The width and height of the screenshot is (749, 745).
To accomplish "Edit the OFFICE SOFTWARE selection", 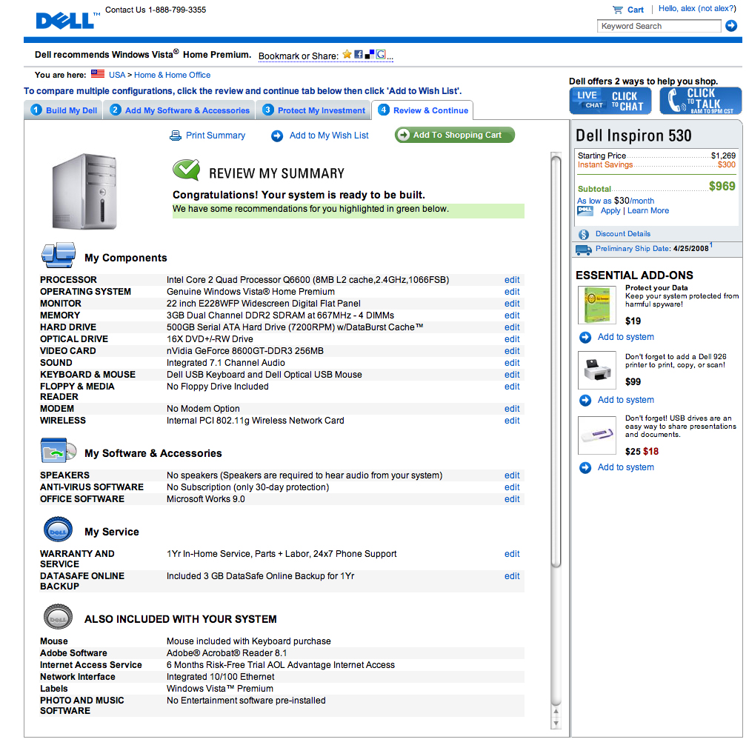I will [x=512, y=499].
